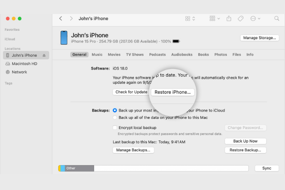This screenshot has width=285, height=190.
Task: Click the Favorites sidebar heading
Action: tap(12, 30)
